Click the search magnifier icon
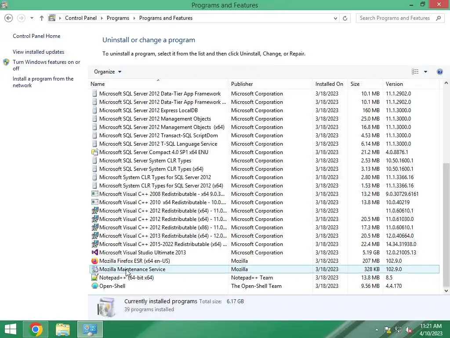Image resolution: width=450 pixels, height=338 pixels. click(438, 18)
